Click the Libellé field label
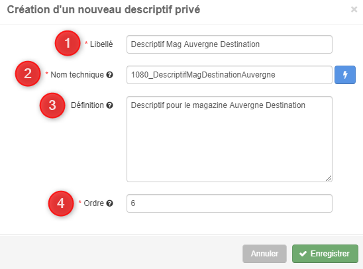The width and height of the screenshot is (363, 269). [101, 44]
